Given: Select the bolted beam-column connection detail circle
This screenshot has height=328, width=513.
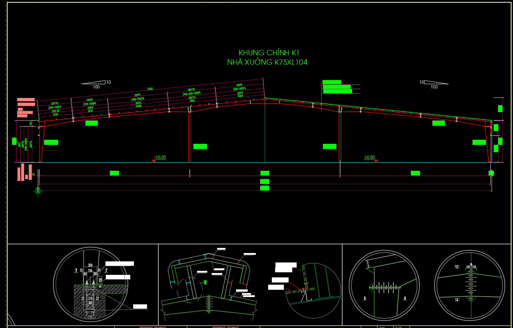Looking at the screenshot, I should click(x=384, y=285).
